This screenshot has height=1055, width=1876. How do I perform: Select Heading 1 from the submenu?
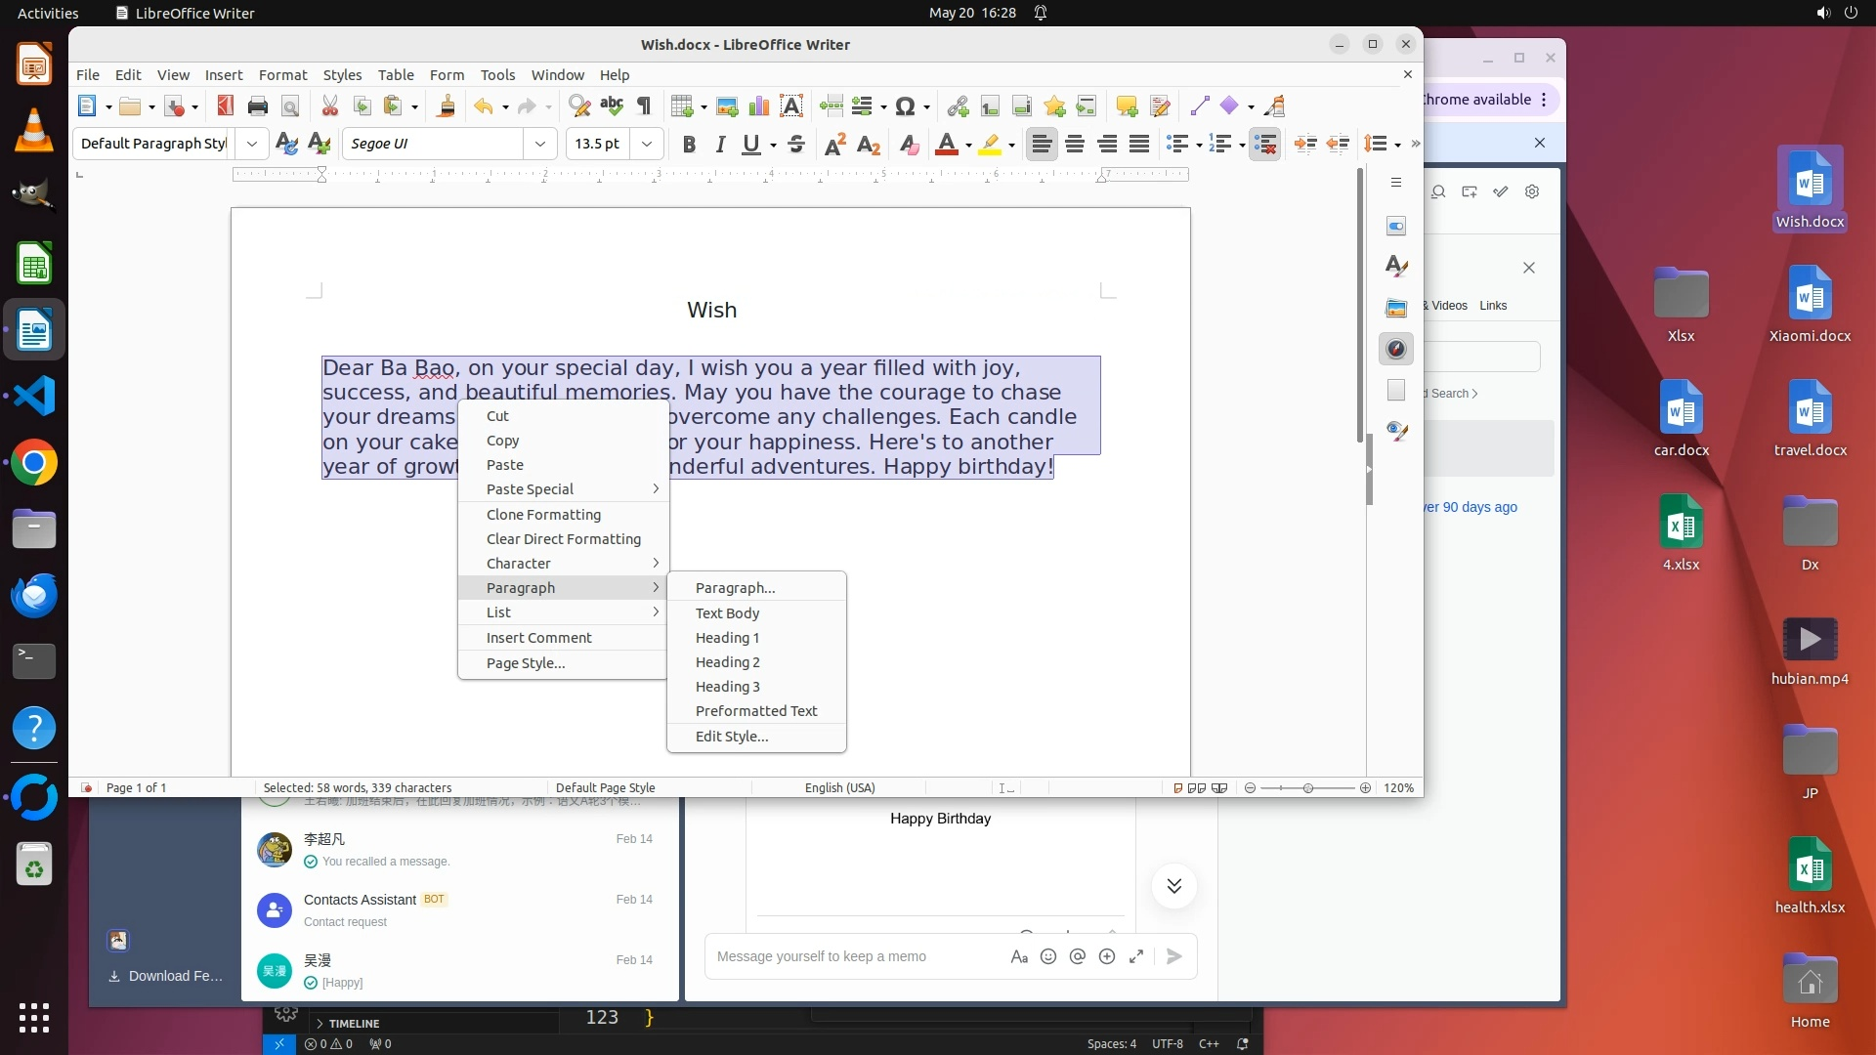(727, 638)
